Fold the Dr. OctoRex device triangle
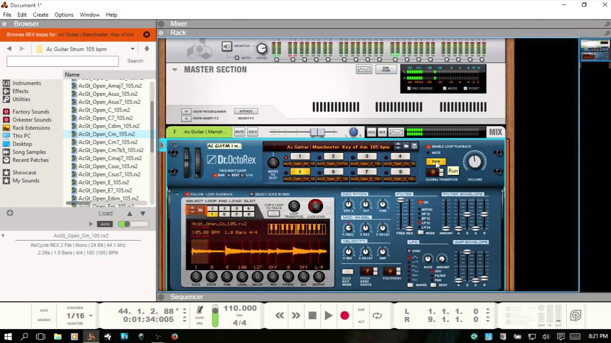The image size is (611, 343). click(x=175, y=145)
